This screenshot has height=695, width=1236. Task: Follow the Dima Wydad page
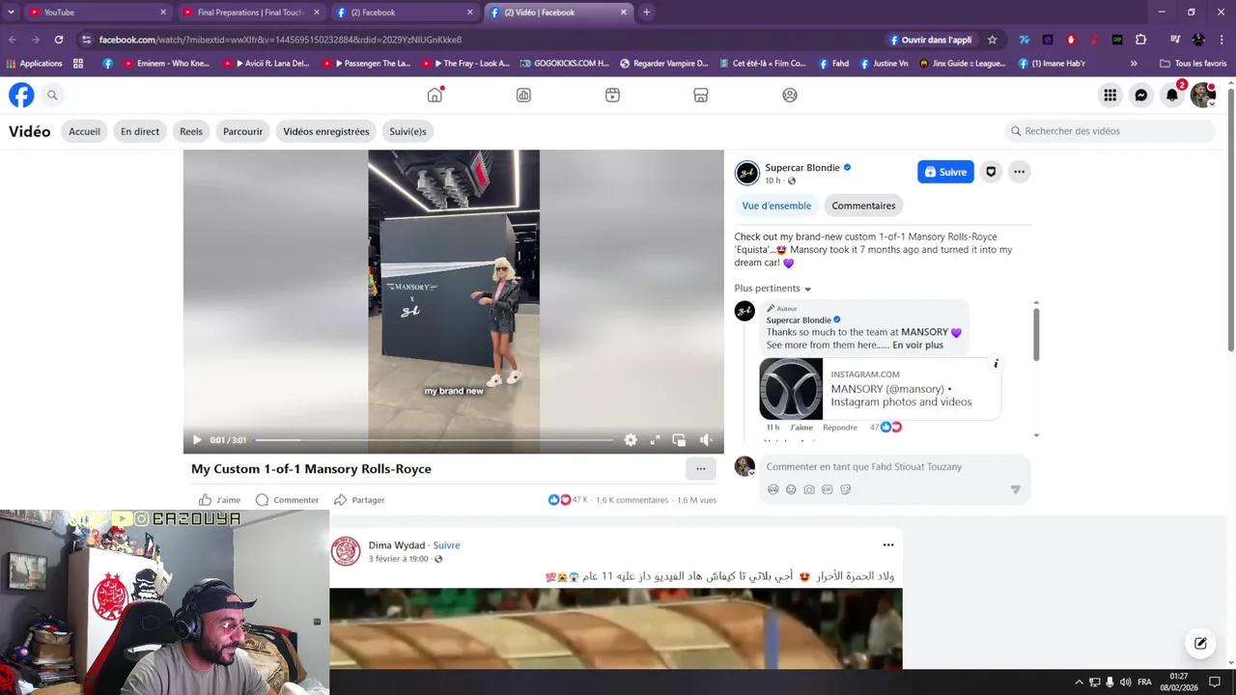[x=446, y=545]
